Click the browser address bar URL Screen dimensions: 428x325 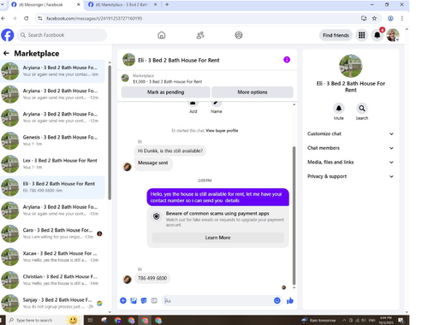94,18
